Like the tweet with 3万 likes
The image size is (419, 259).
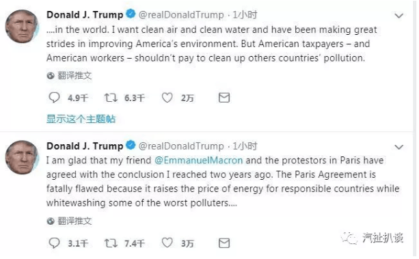167,243
